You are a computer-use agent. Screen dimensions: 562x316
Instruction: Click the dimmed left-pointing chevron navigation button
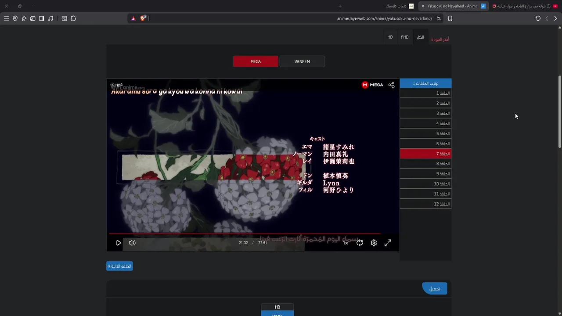click(547, 18)
